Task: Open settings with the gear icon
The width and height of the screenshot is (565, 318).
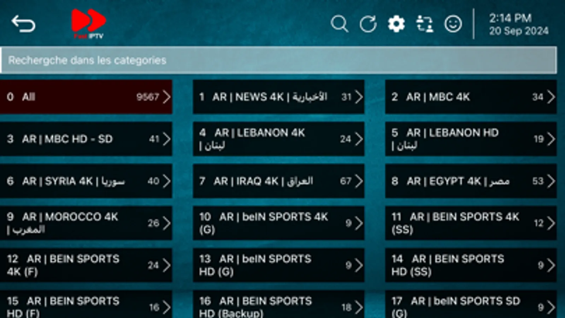Action: [x=396, y=24]
